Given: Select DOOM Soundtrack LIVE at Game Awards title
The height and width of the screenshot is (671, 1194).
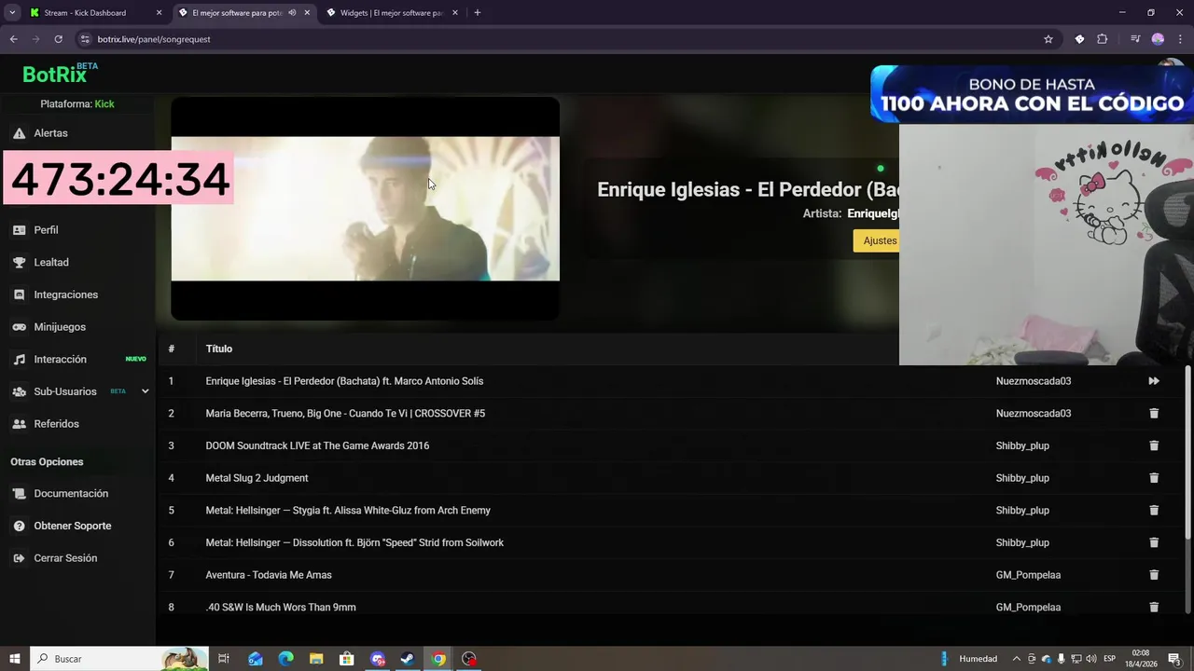Looking at the screenshot, I should 317,445.
